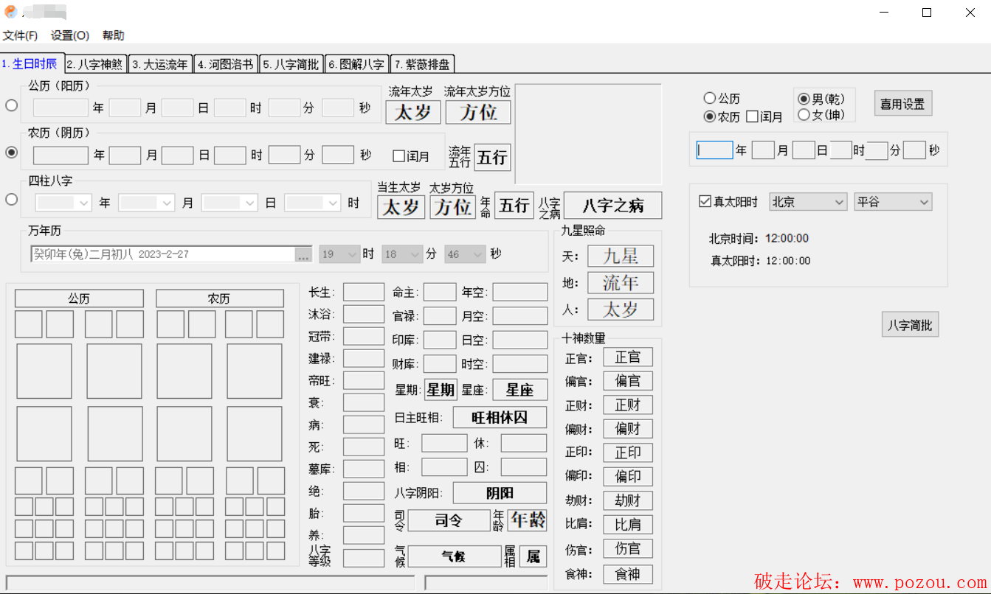
Task: Open the 四柱八字 年 pillar dropdown
Action: tap(63, 203)
